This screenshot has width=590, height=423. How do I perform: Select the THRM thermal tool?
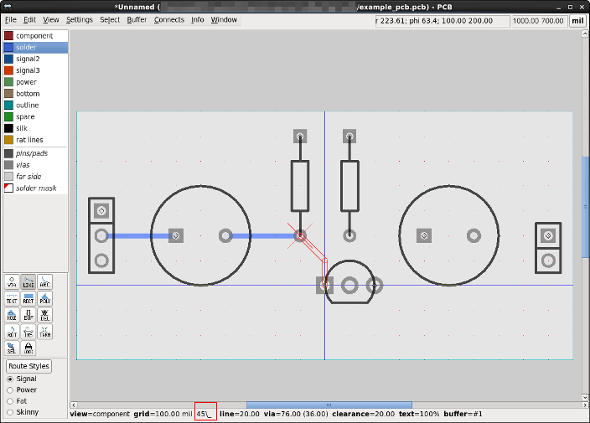click(44, 332)
